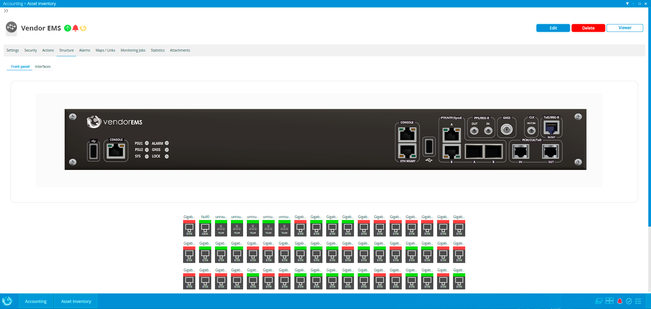The image size is (651, 309).
Task: Switch to the Interfaces sub-tab
Action: click(x=43, y=66)
